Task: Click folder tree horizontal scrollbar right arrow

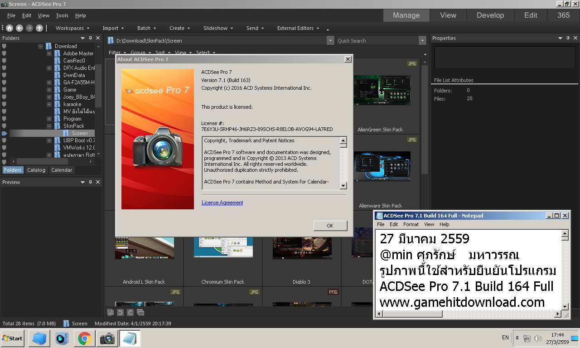Action: coord(90,161)
